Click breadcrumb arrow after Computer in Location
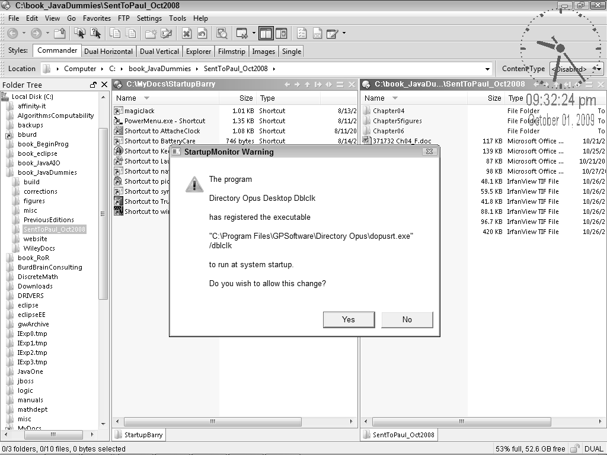The width and height of the screenshot is (607, 455). point(102,69)
